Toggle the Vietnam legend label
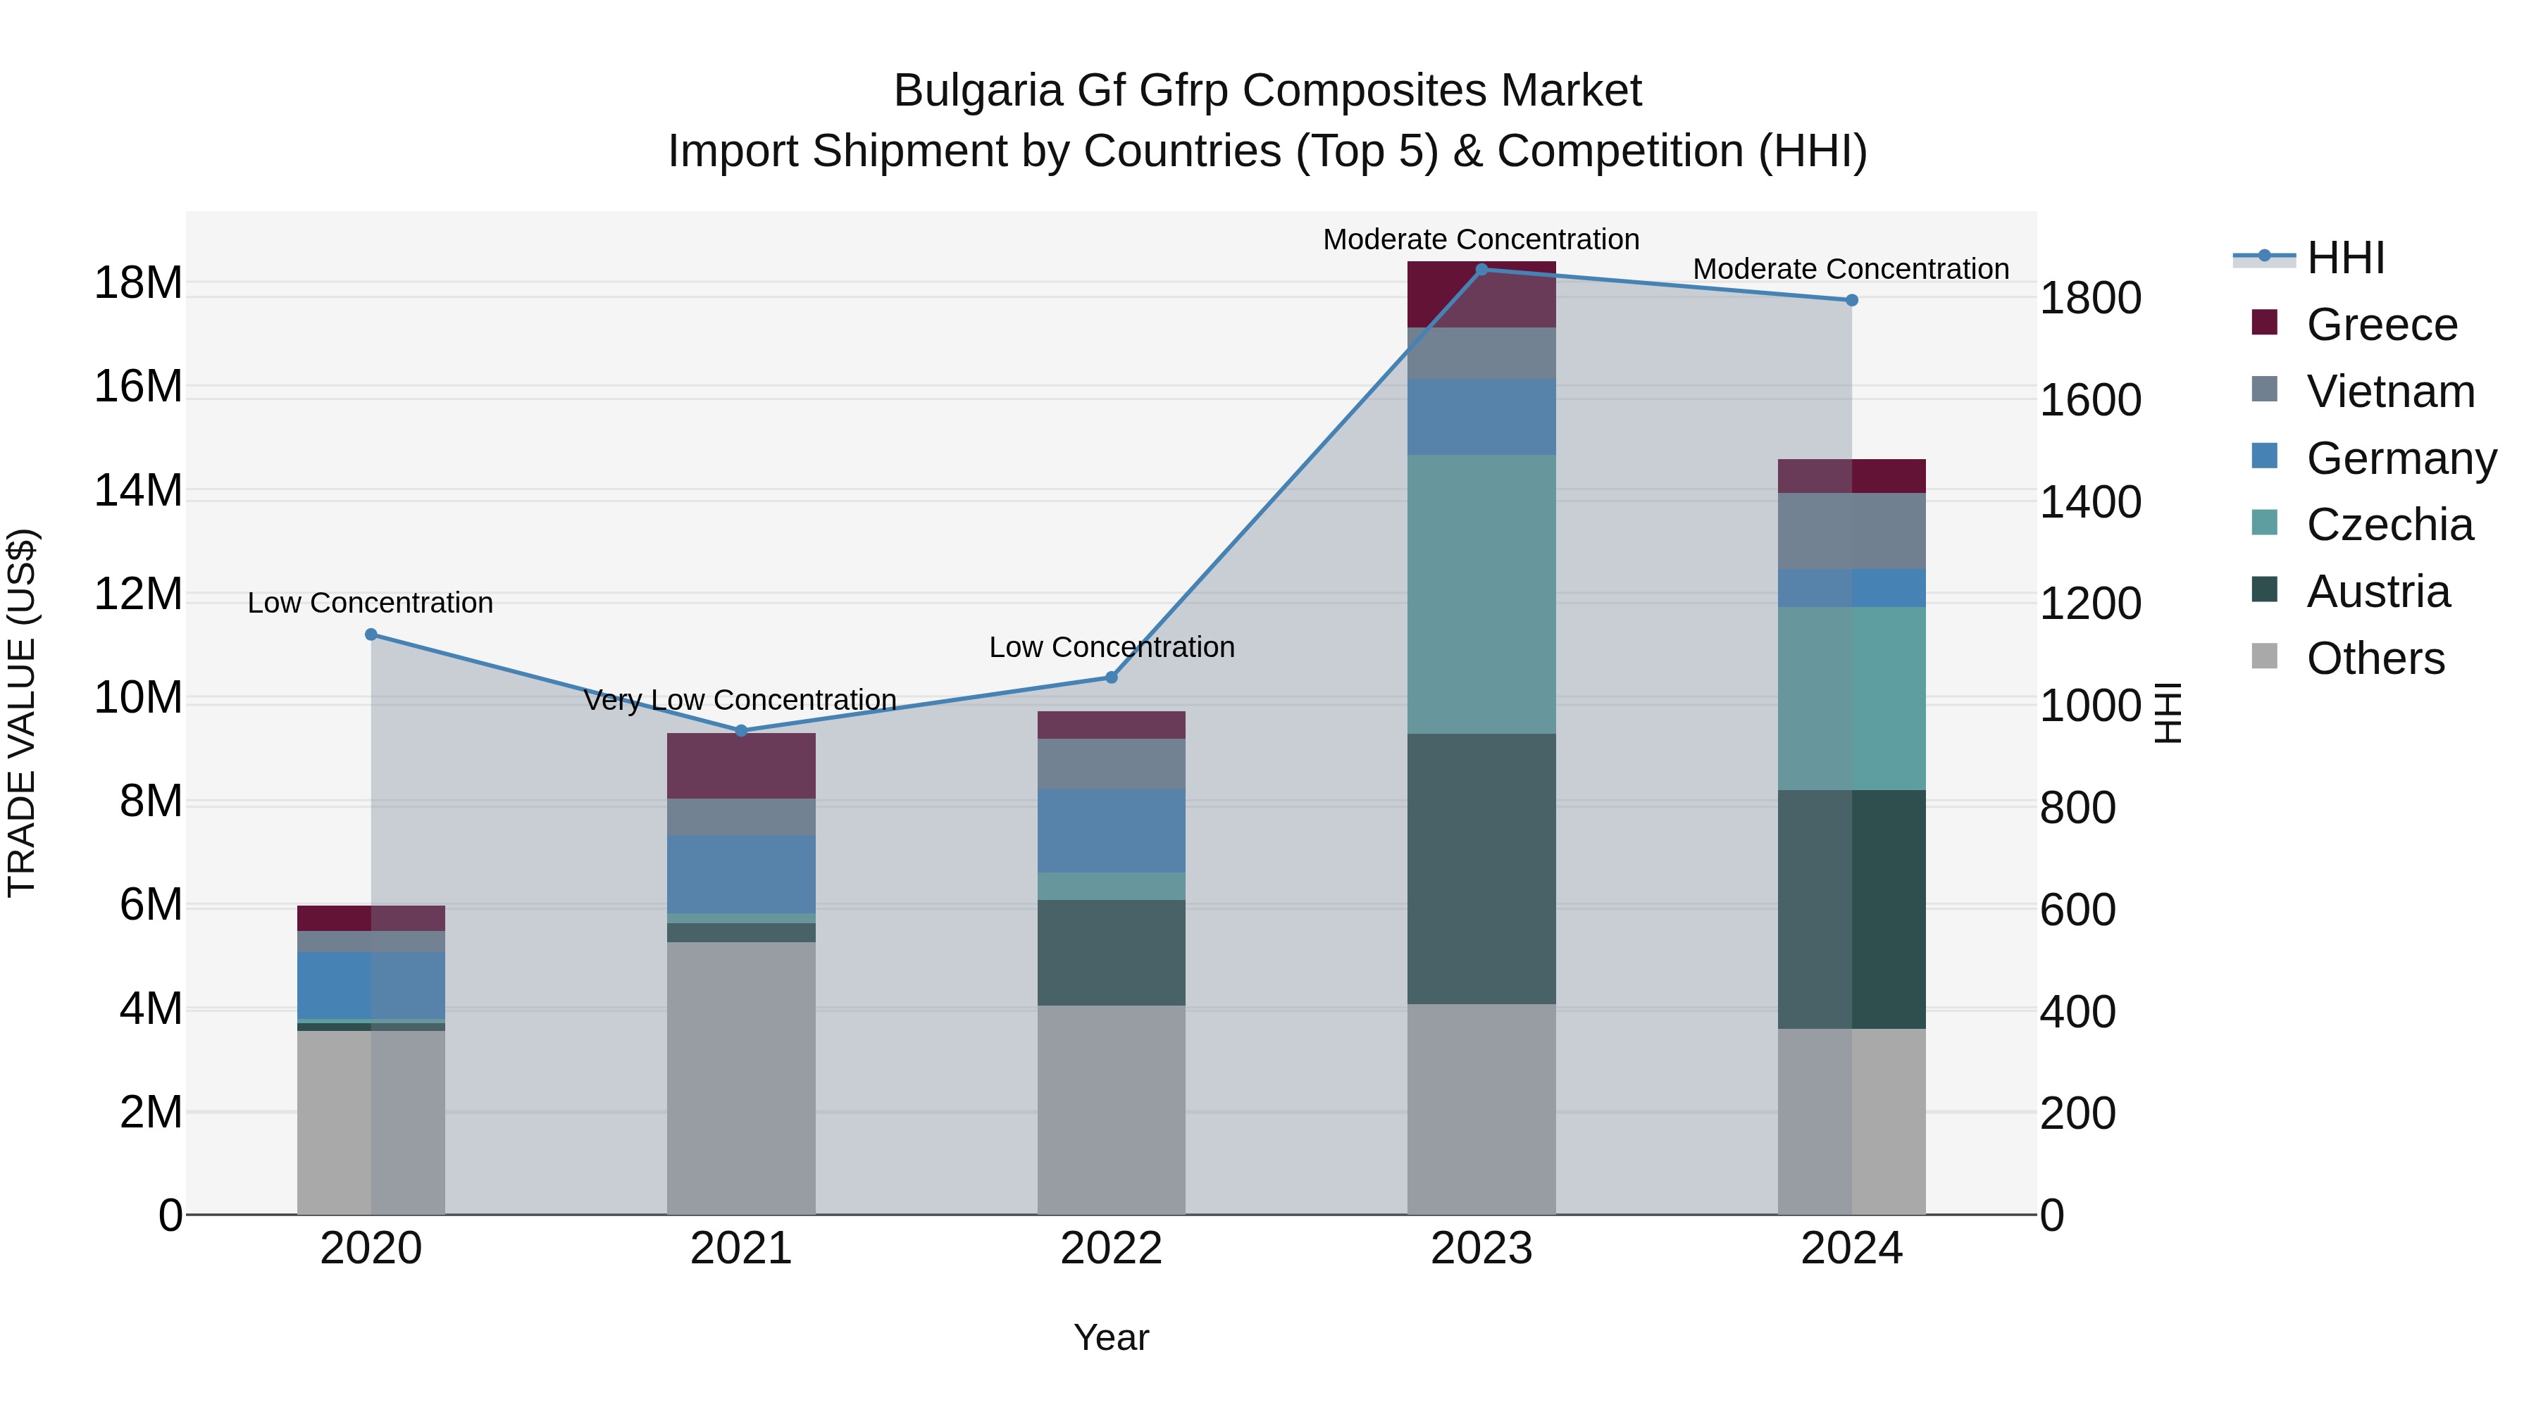 coord(2392,392)
